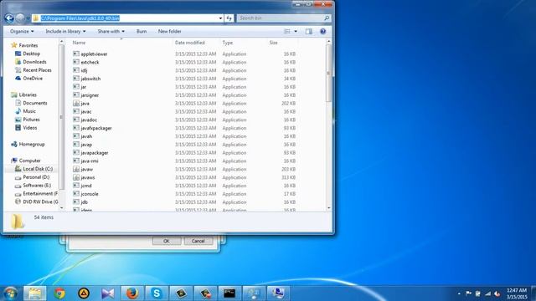Viewport: 536px width, 301px height.
Task: Select the javac file icon
Action: coord(76,111)
